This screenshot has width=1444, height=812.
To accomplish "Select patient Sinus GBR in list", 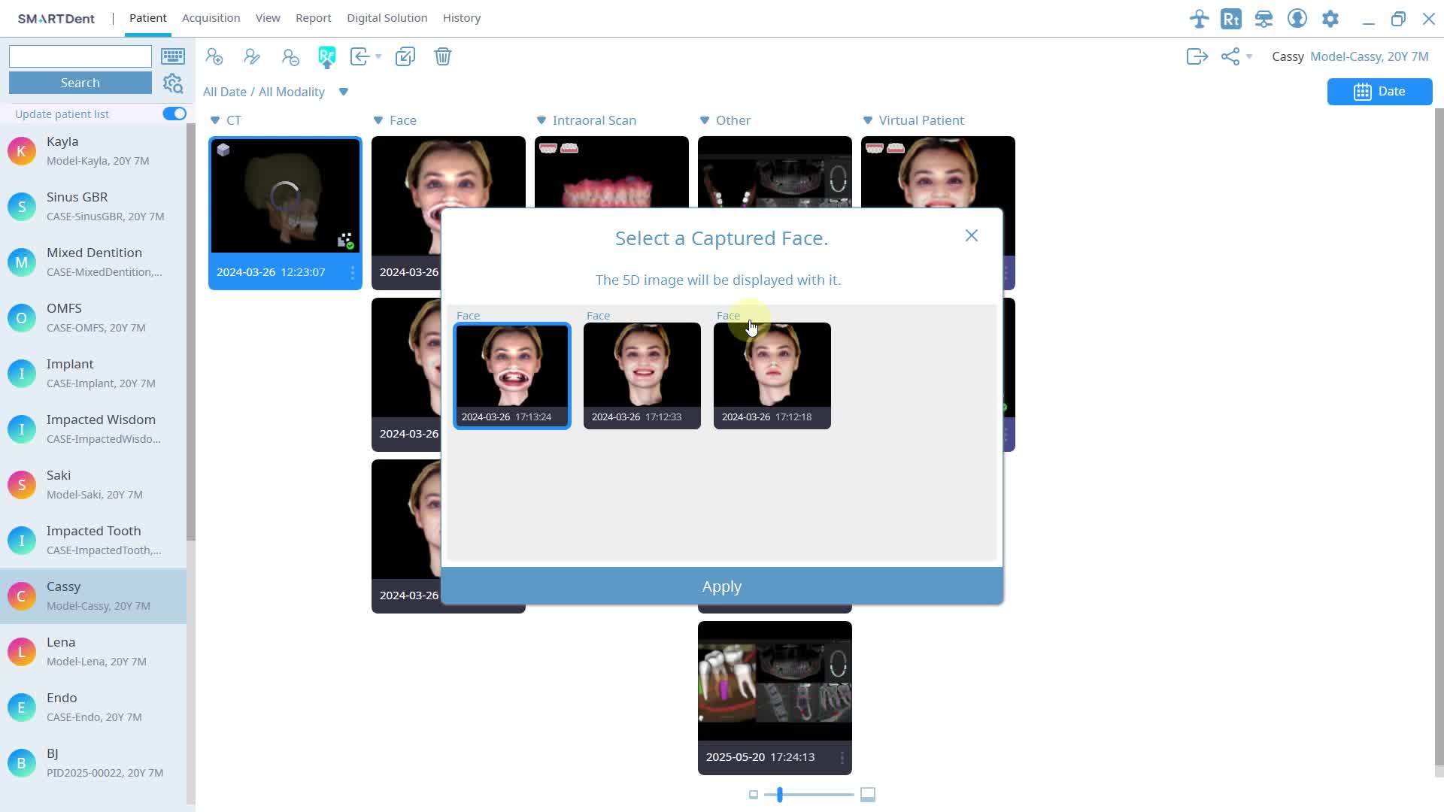I will pyautogui.click(x=93, y=206).
